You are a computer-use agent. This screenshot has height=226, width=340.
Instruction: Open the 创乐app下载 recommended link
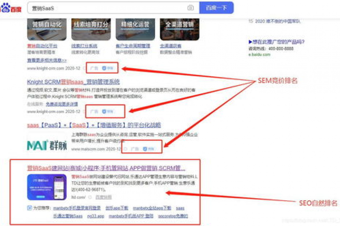pos(117,208)
